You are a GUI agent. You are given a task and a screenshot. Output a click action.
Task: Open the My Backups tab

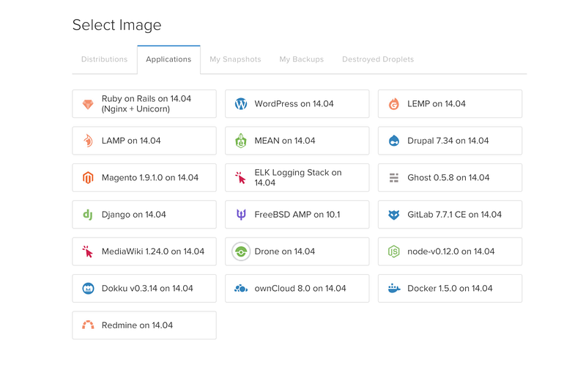click(x=302, y=59)
